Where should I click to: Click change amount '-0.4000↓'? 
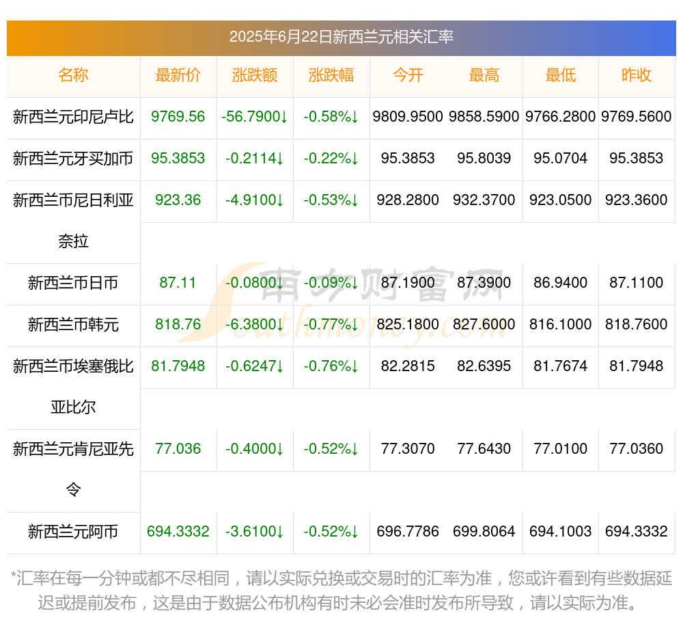255,449
